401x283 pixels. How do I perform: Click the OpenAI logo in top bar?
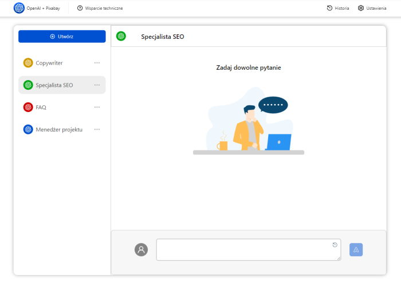19,8
